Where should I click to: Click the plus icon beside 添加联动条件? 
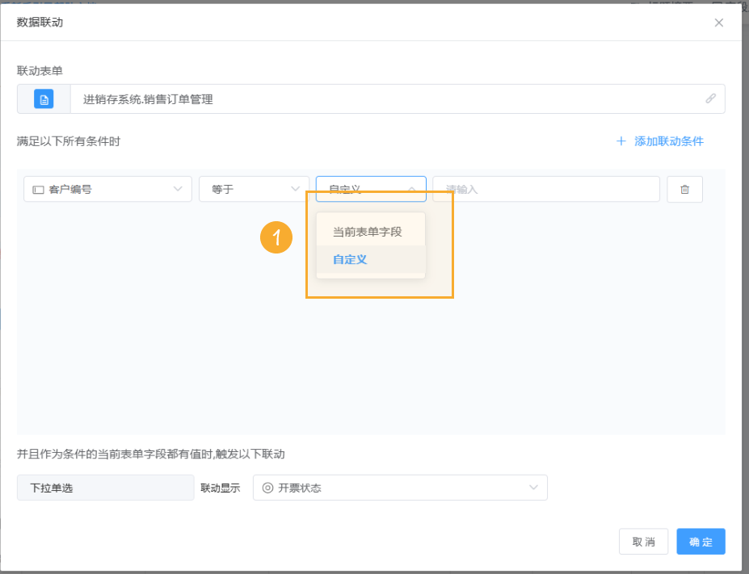tap(620, 140)
